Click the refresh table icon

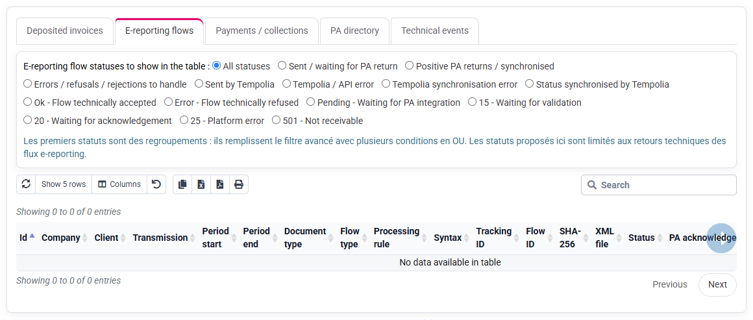(x=26, y=184)
